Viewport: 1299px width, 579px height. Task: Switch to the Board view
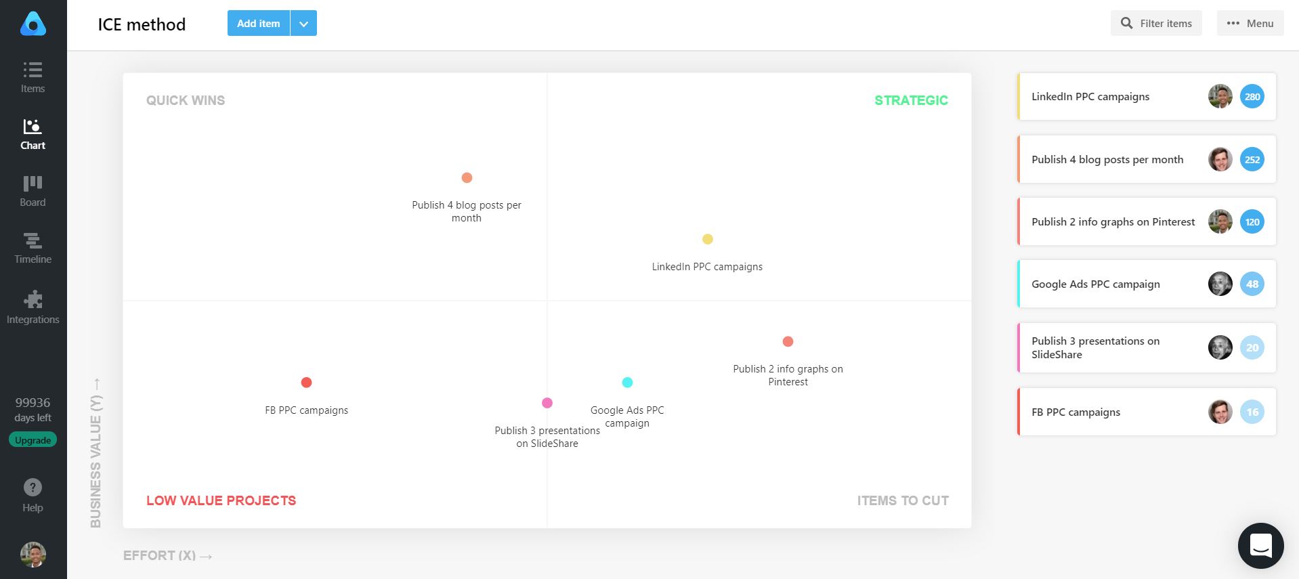[32, 190]
